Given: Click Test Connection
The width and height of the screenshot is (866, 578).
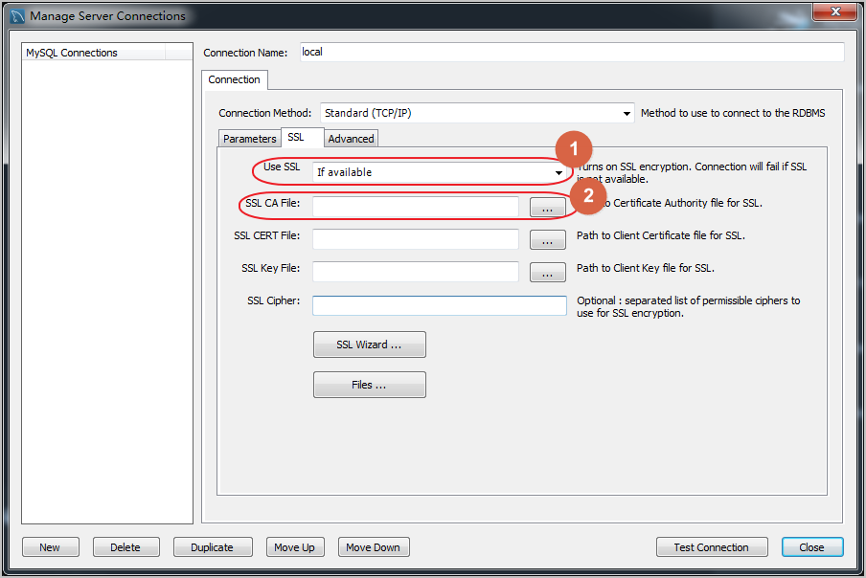Looking at the screenshot, I should point(712,547).
